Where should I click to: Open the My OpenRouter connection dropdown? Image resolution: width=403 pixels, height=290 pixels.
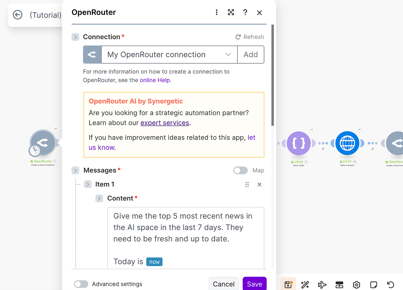point(169,55)
